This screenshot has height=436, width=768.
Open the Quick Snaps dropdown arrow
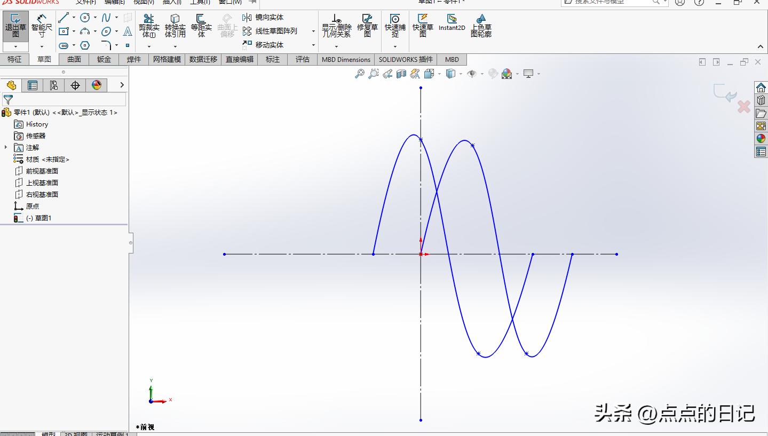tap(395, 46)
